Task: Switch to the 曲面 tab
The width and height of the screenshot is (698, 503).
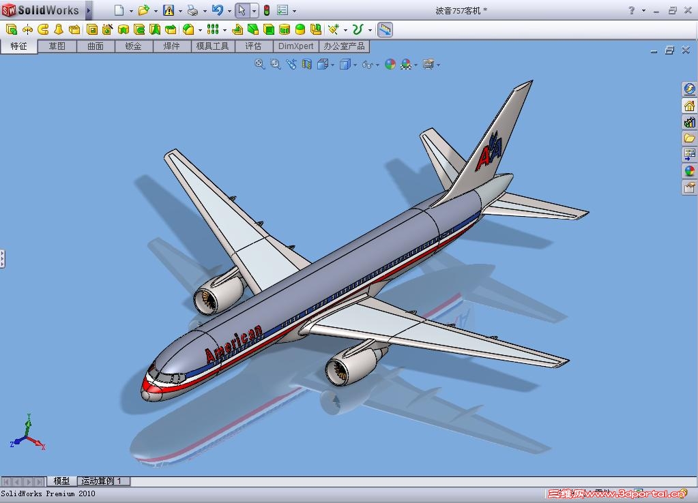Action: pyautogui.click(x=96, y=46)
